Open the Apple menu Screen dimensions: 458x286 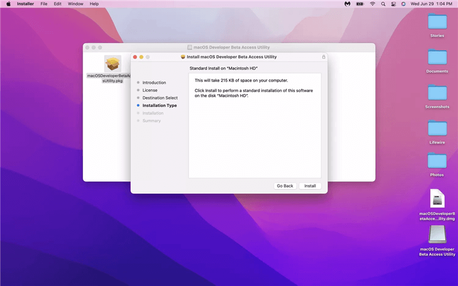coord(8,4)
